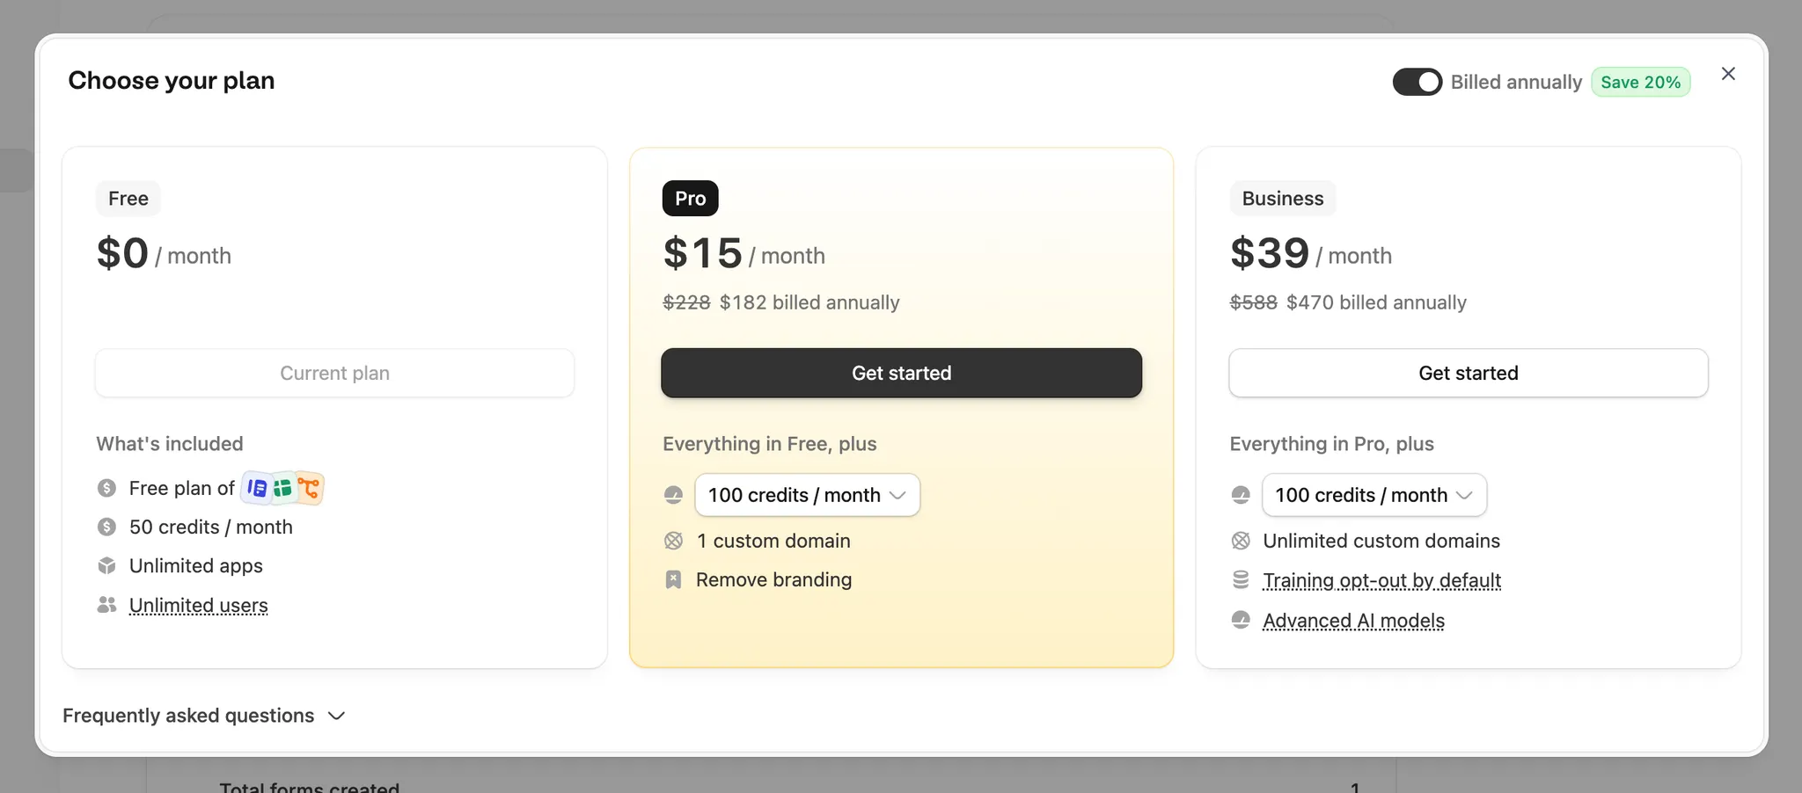Click the cube icon next to Unlimited apps

(106, 565)
